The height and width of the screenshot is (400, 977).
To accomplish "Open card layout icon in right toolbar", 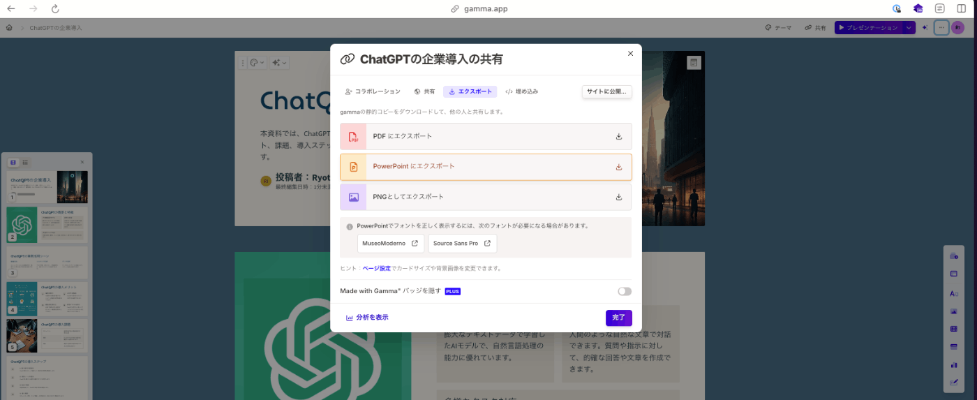I will coord(954,274).
